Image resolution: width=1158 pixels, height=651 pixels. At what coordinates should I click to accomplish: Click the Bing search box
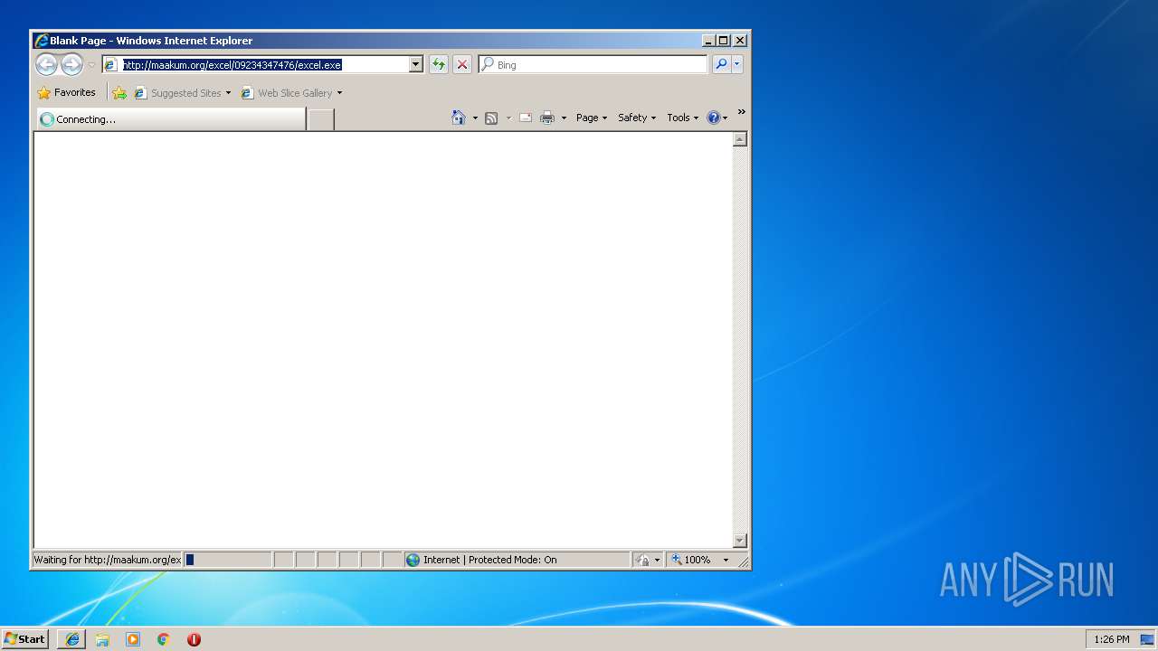pyautogui.click(x=593, y=64)
